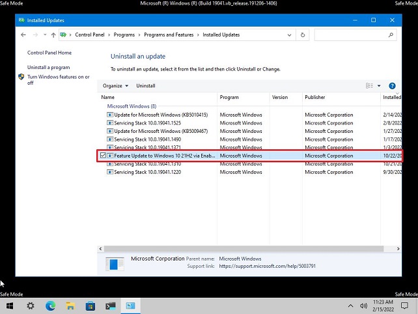Open the More options view dropdown arrow
Image resolution: width=418 pixels, height=314 pixels.
pos(379,86)
